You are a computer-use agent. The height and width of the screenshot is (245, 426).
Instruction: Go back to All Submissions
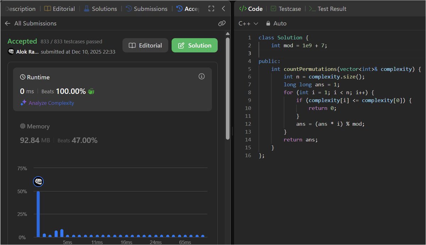click(x=31, y=23)
